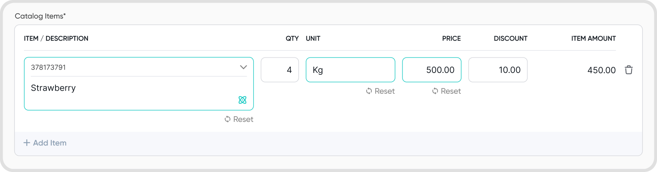Click the Discount field showing 10.00
This screenshot has width=657, height=172.
(498, 70)
